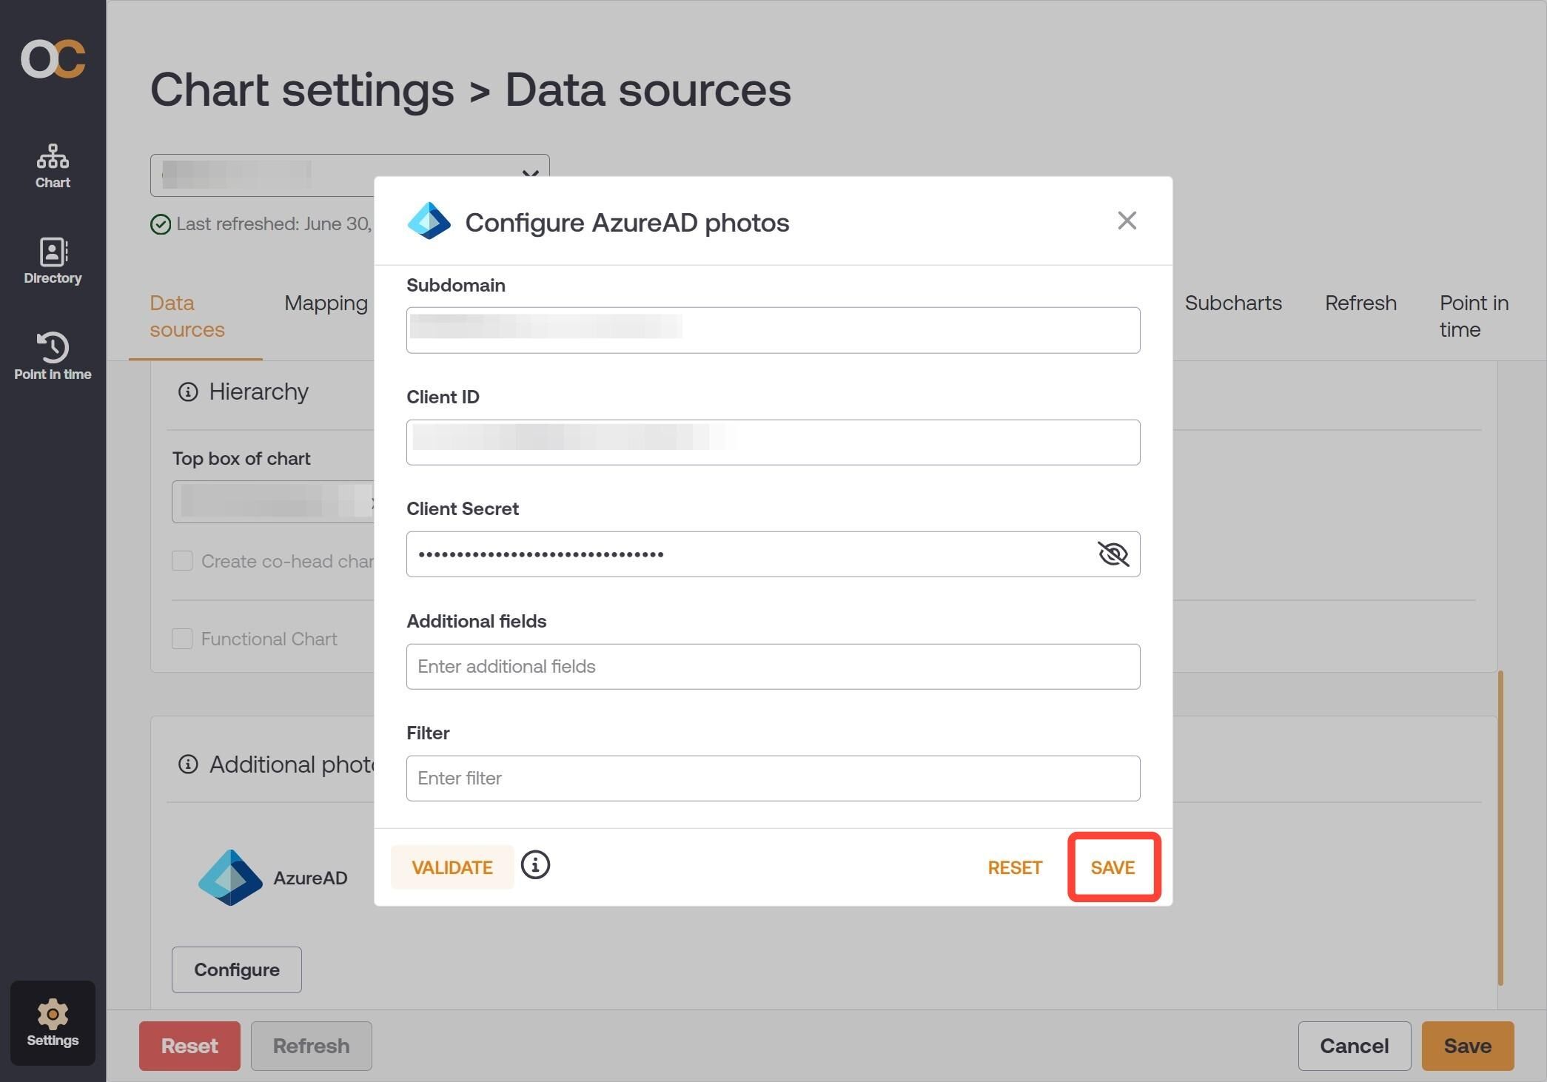
Task: Check the Create co-head checkbox
Action: 181,561
